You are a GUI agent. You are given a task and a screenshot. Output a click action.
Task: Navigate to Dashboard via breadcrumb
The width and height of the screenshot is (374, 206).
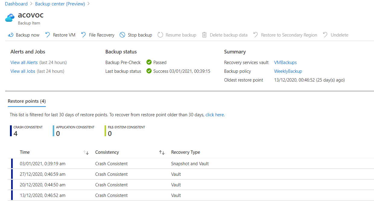[16, 4]
